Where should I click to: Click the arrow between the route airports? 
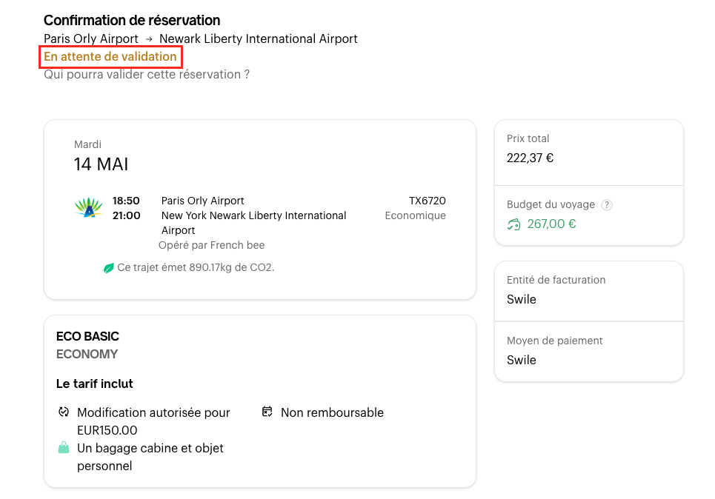pos(149,39)
